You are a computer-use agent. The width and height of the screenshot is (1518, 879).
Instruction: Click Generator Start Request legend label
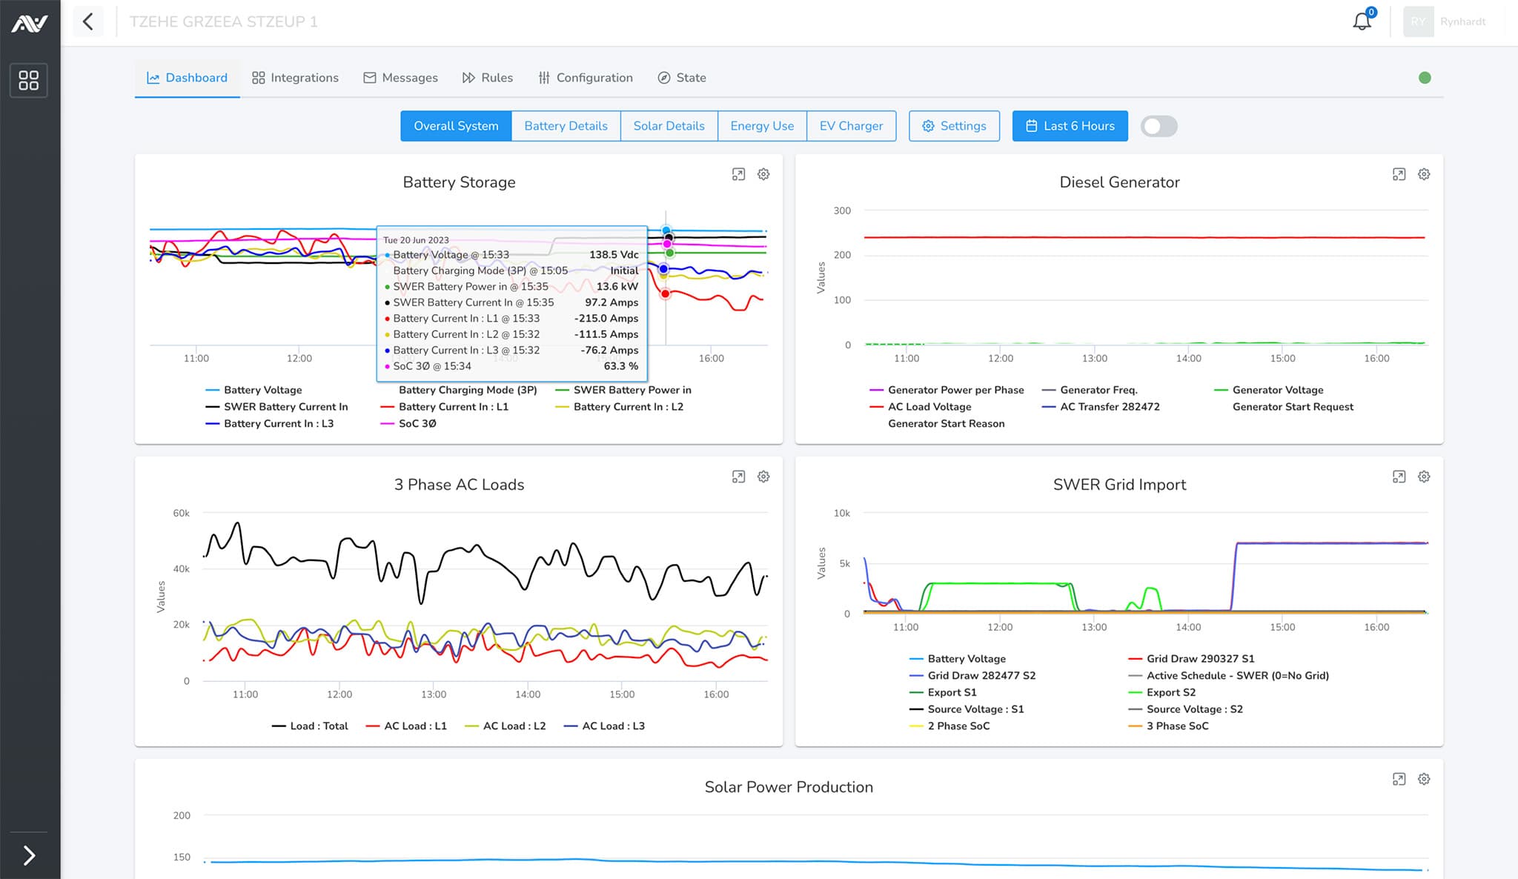click(1293, 407)
